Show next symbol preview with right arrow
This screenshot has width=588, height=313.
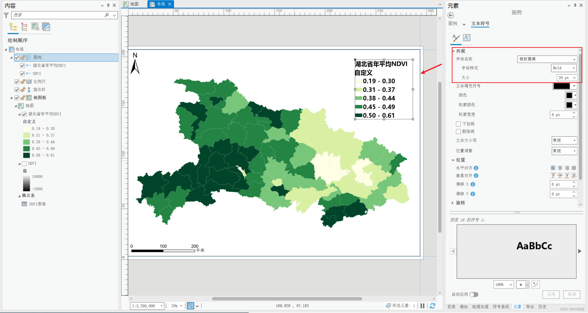580,251
